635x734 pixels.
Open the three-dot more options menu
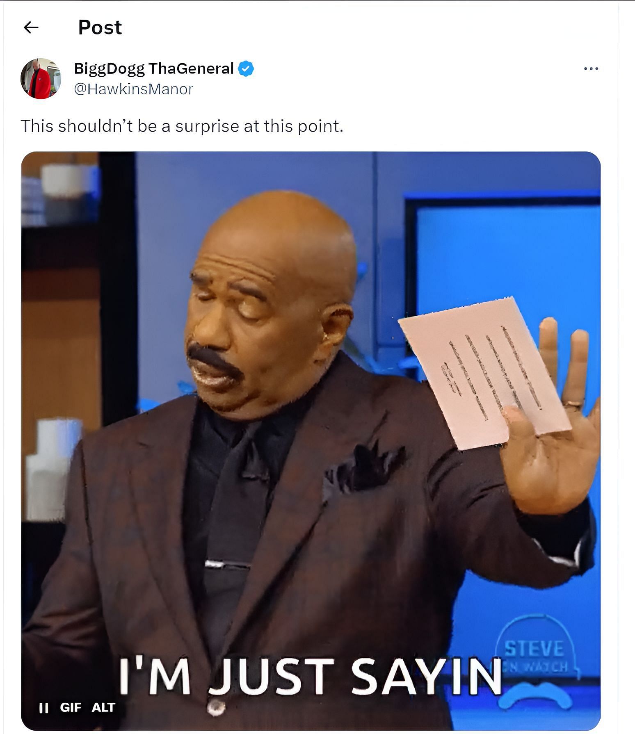(x=591, y=68)
